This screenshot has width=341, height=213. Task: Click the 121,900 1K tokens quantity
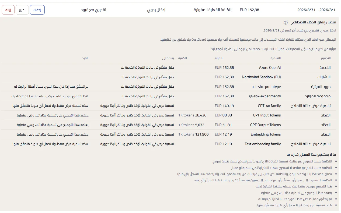(x=193, y=134)
